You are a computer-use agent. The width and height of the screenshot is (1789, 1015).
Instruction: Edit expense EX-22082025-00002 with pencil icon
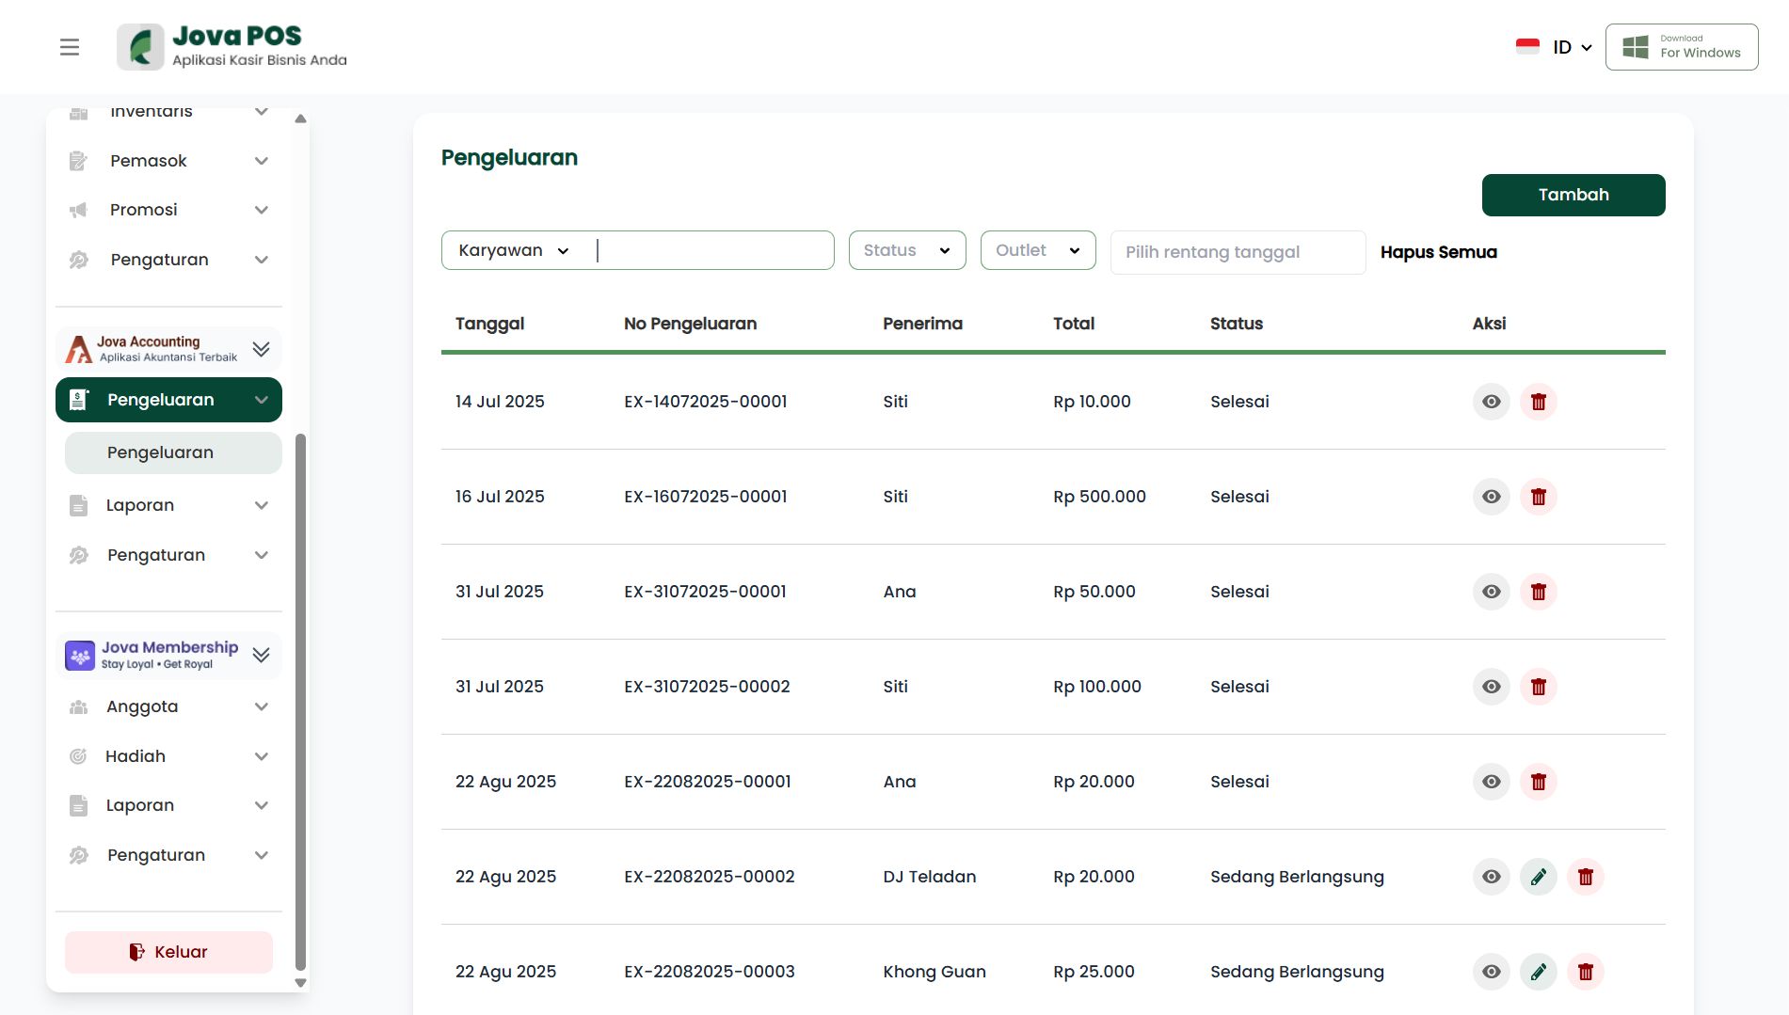1538,877
